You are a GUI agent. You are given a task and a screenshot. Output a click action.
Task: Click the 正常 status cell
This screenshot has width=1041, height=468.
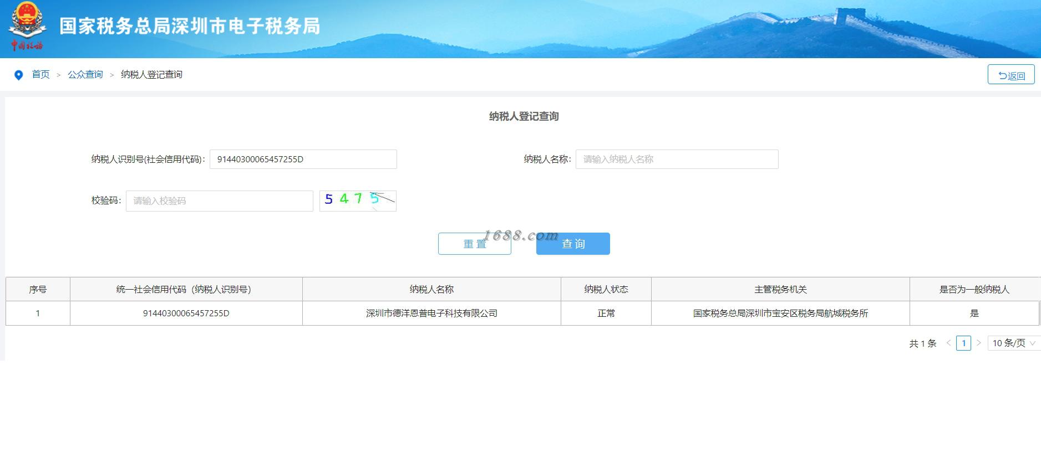click(x=606, y=313)
